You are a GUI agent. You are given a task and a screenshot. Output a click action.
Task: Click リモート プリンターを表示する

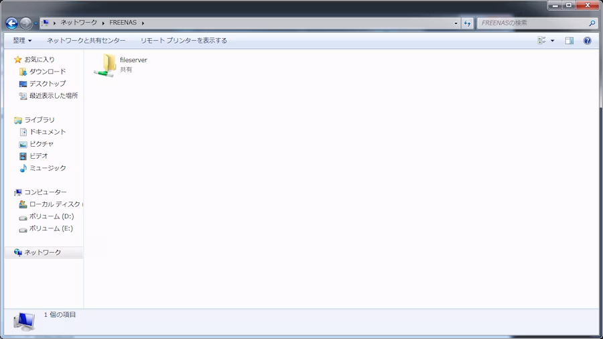[184, 40]
